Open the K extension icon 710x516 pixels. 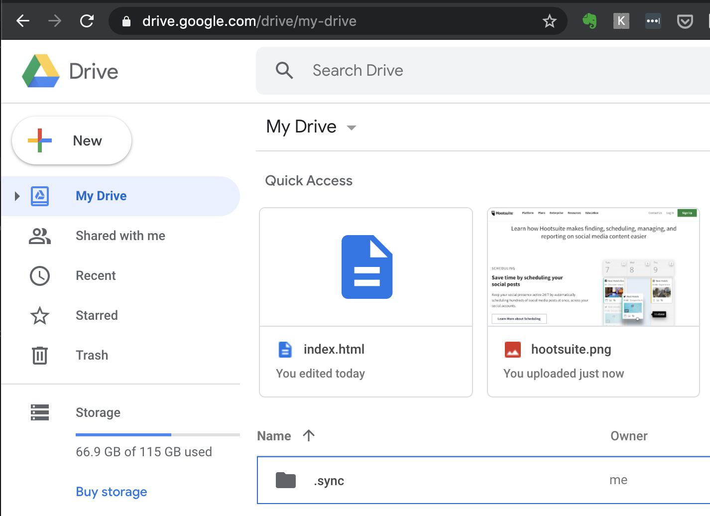(x=621, y=21)
